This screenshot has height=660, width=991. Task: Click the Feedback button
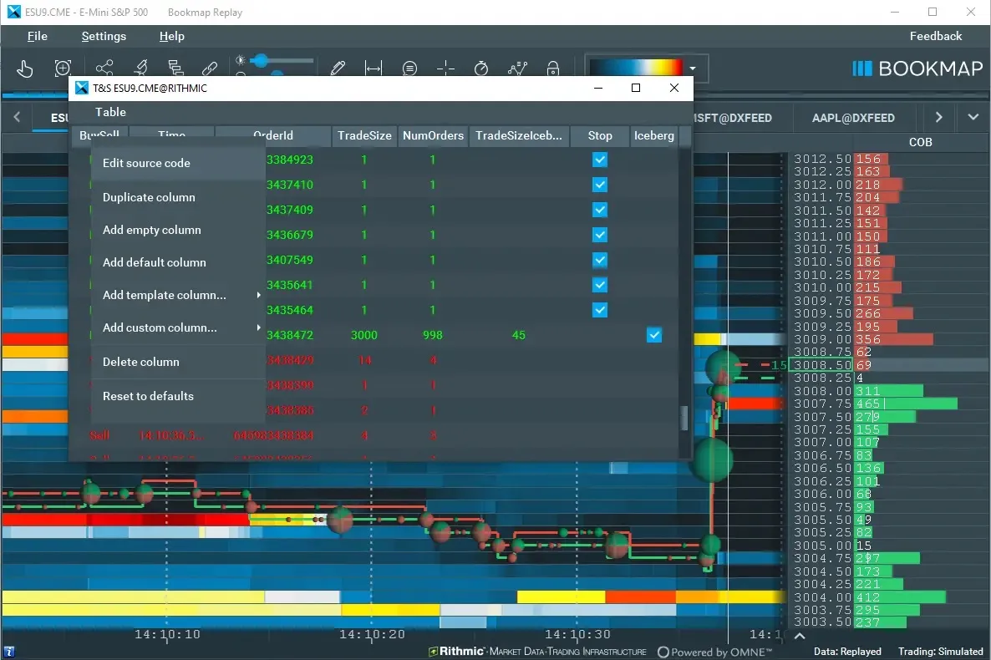coord(935,36)
